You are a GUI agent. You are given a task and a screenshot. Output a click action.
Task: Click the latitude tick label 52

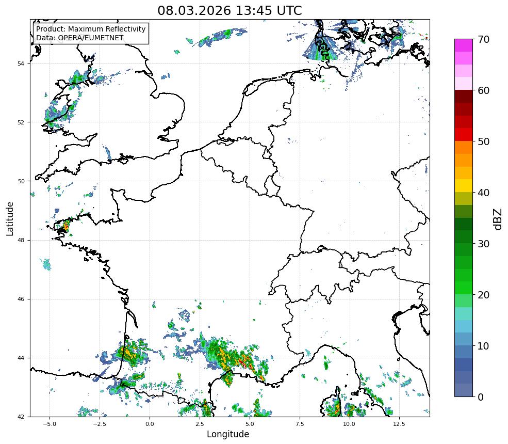coord(21,122)
